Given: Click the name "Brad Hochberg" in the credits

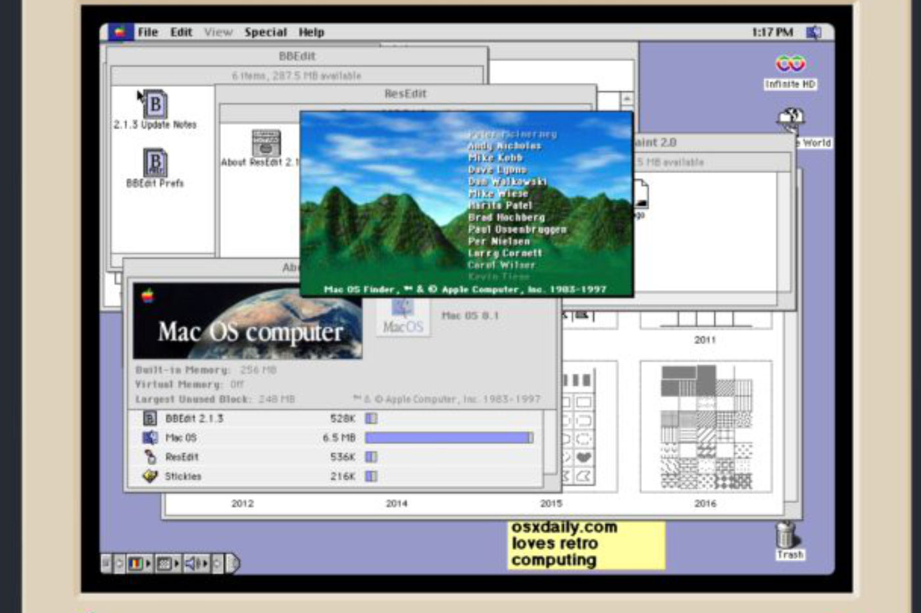Looking at the screenshot, I should (507, 217).
